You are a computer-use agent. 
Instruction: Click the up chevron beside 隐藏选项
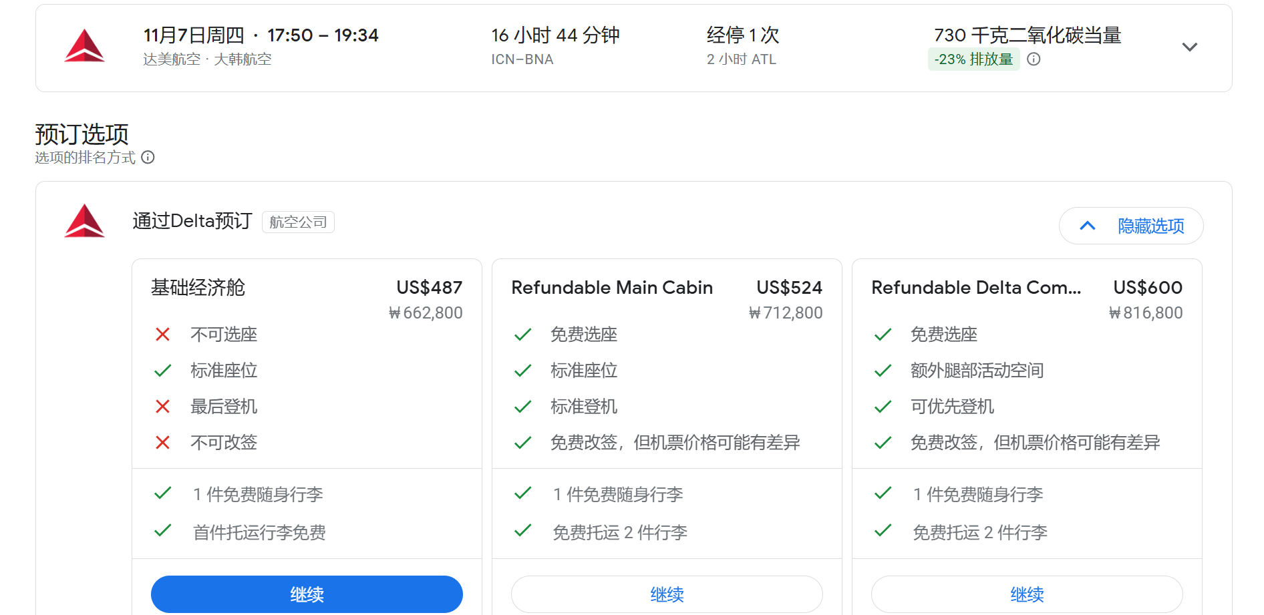pyautogui.click(x=1088, y=226)
